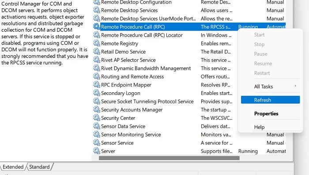Image resolution: width=309 pixels, height=175 pixels.
Task: Click the Secondary Logon service icon
Action: coord(96,93)
